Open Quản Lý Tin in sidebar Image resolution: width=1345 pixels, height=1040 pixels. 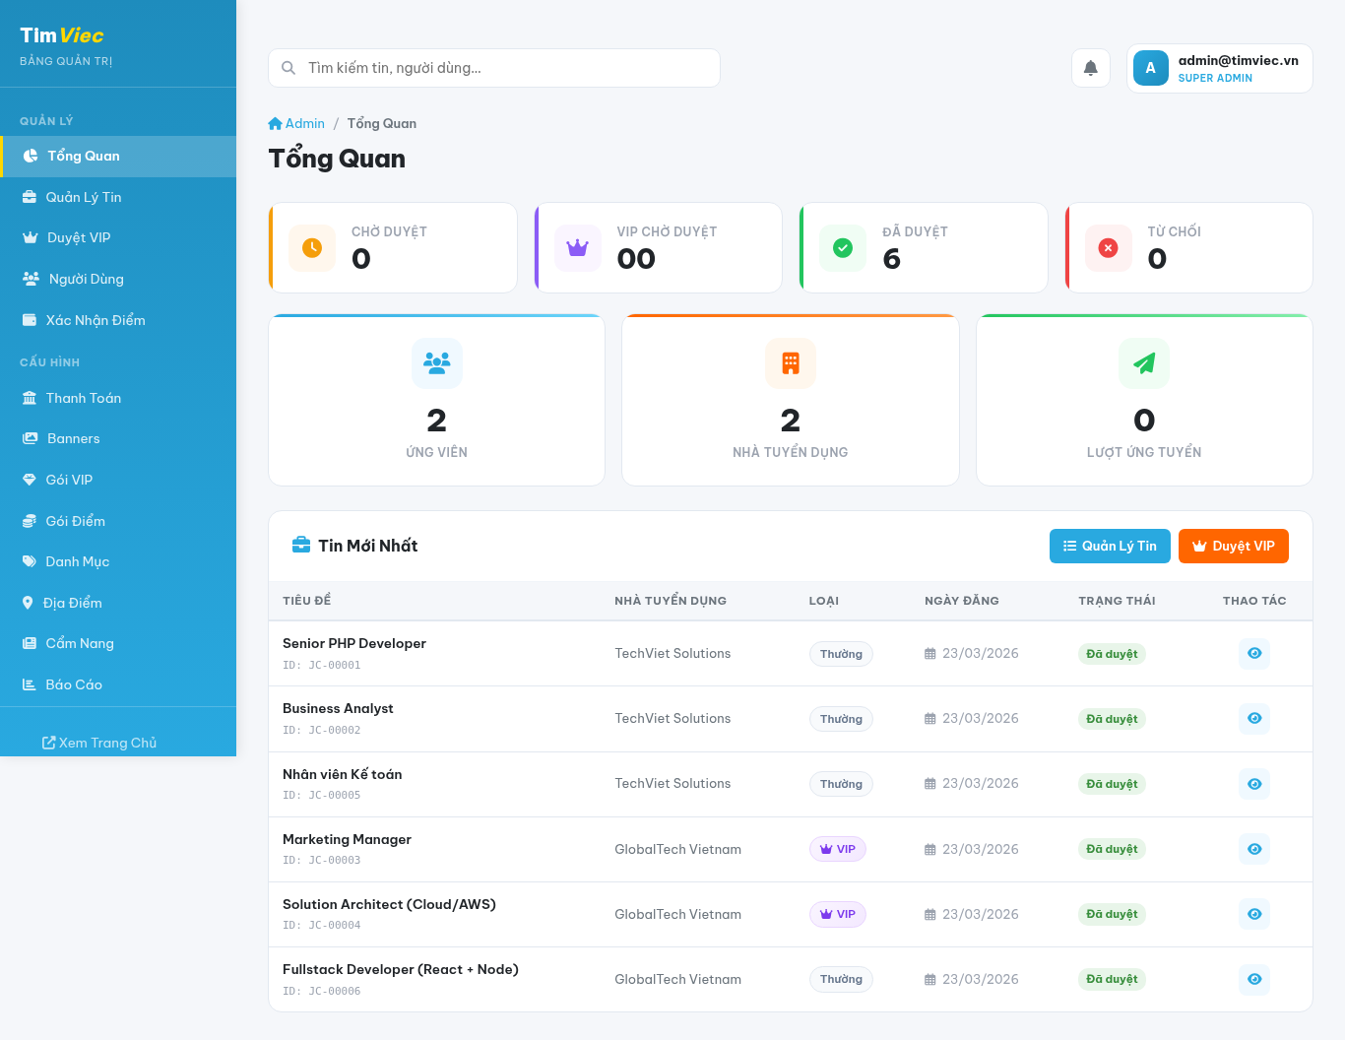coord(84,197)
